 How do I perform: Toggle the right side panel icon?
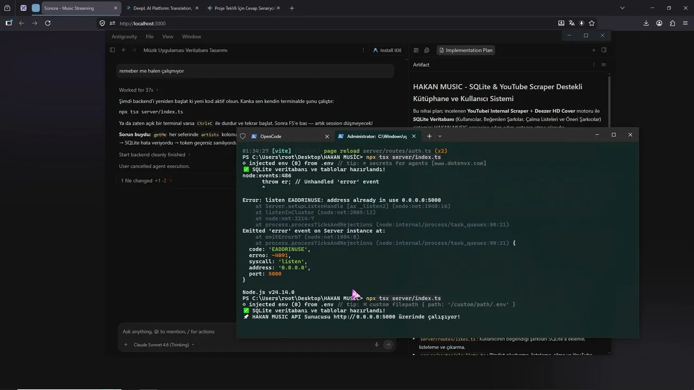point(604,50)
